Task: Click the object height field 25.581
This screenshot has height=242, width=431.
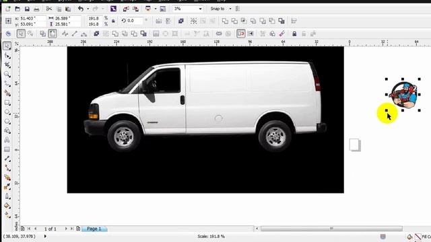Action: pyautogui.click(x=67, y=24)
